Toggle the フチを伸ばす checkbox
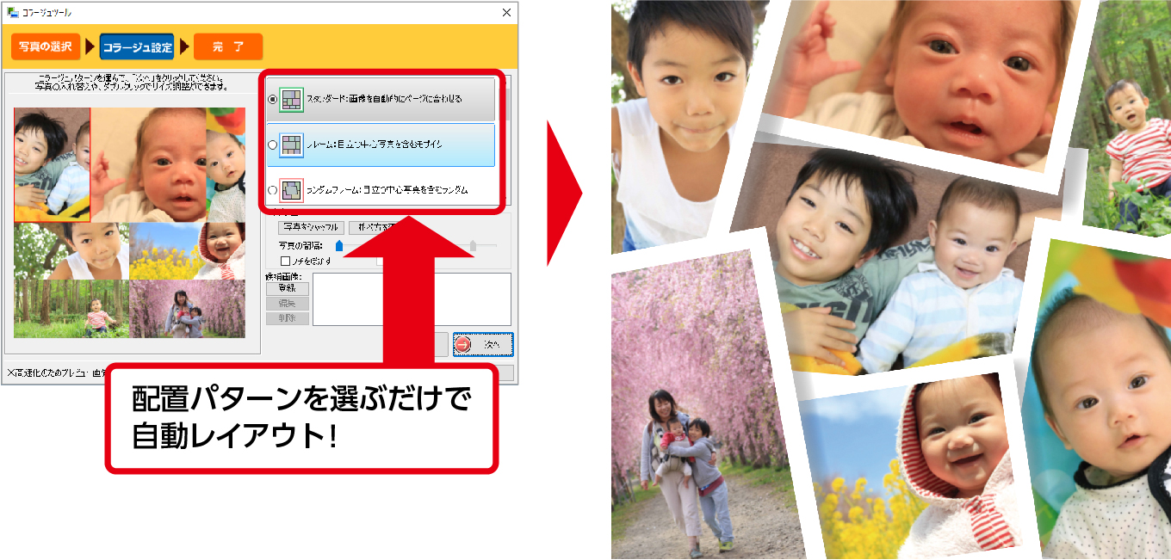Viewport: 1171px width, 560px height. (283, 262)
